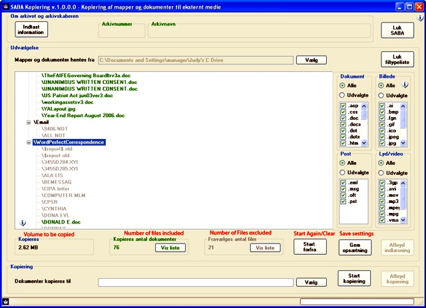Uncheck the .eml mail type
The image size is (426, 308).
(x=343, y=183)
